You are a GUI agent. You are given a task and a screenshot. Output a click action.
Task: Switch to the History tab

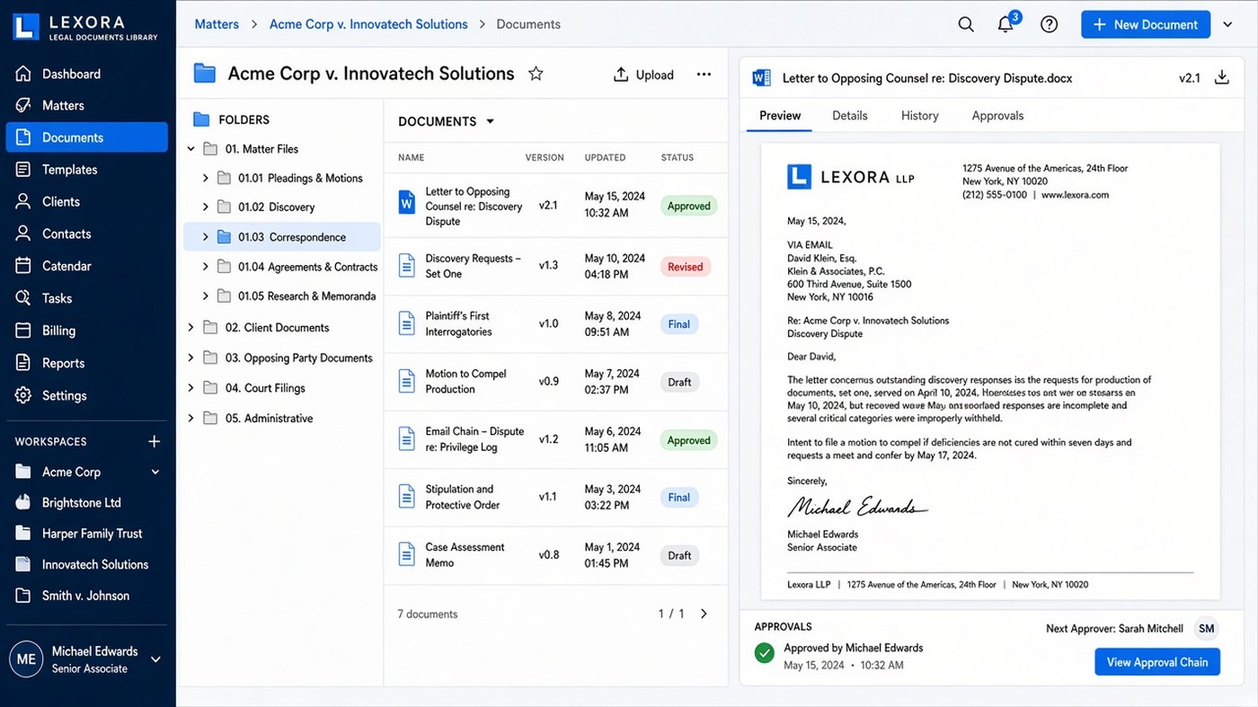click(919, 116)
